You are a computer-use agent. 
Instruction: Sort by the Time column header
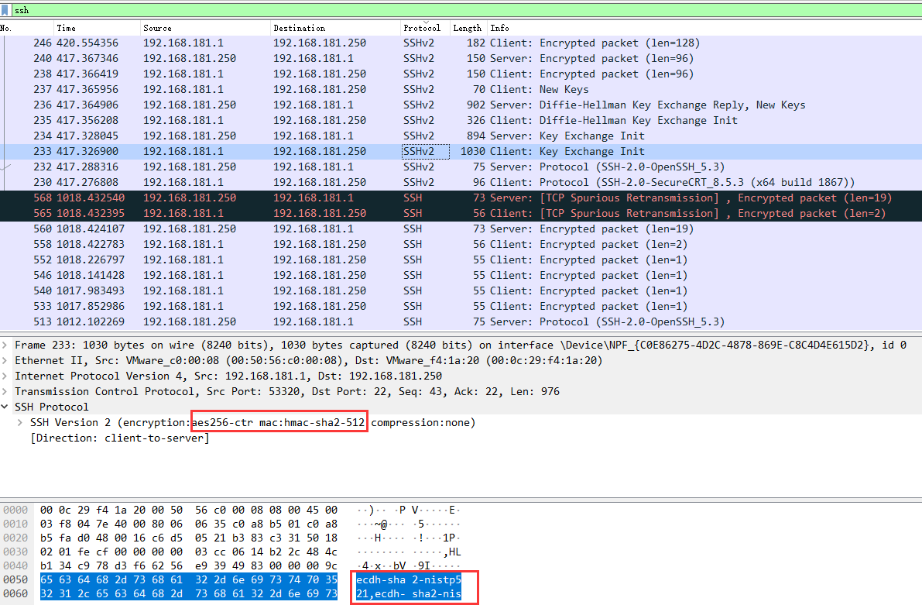[97, 28]
